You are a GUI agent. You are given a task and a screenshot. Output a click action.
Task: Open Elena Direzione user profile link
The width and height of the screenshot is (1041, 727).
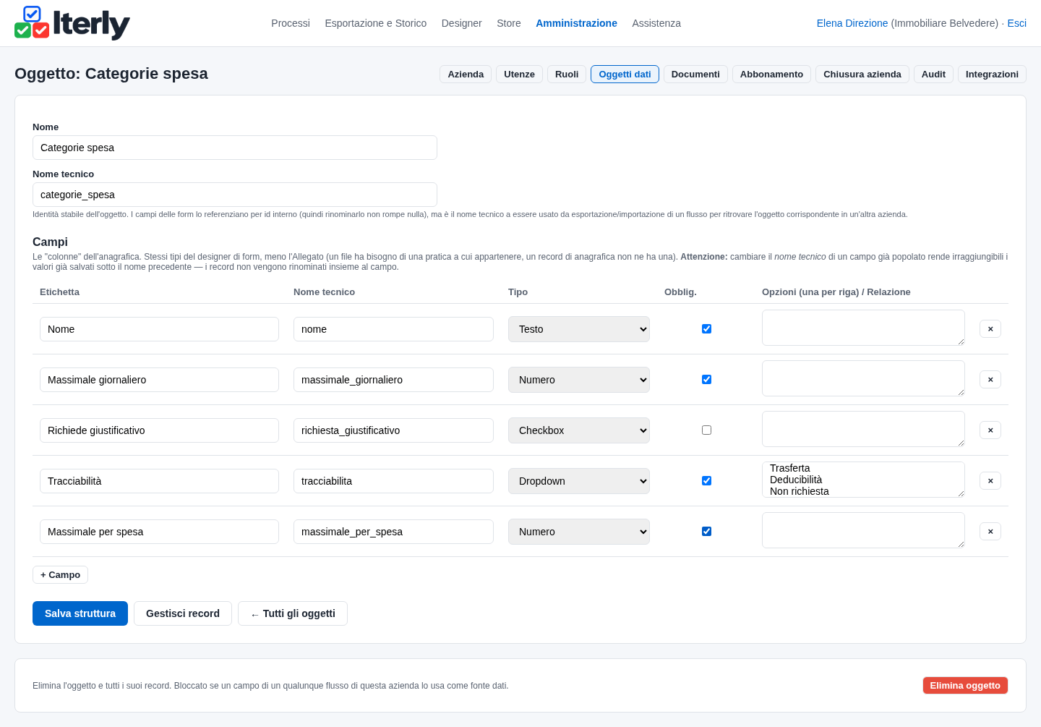852,23
